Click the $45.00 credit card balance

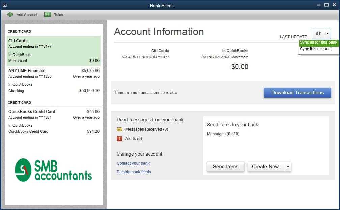tap(93, 112)
